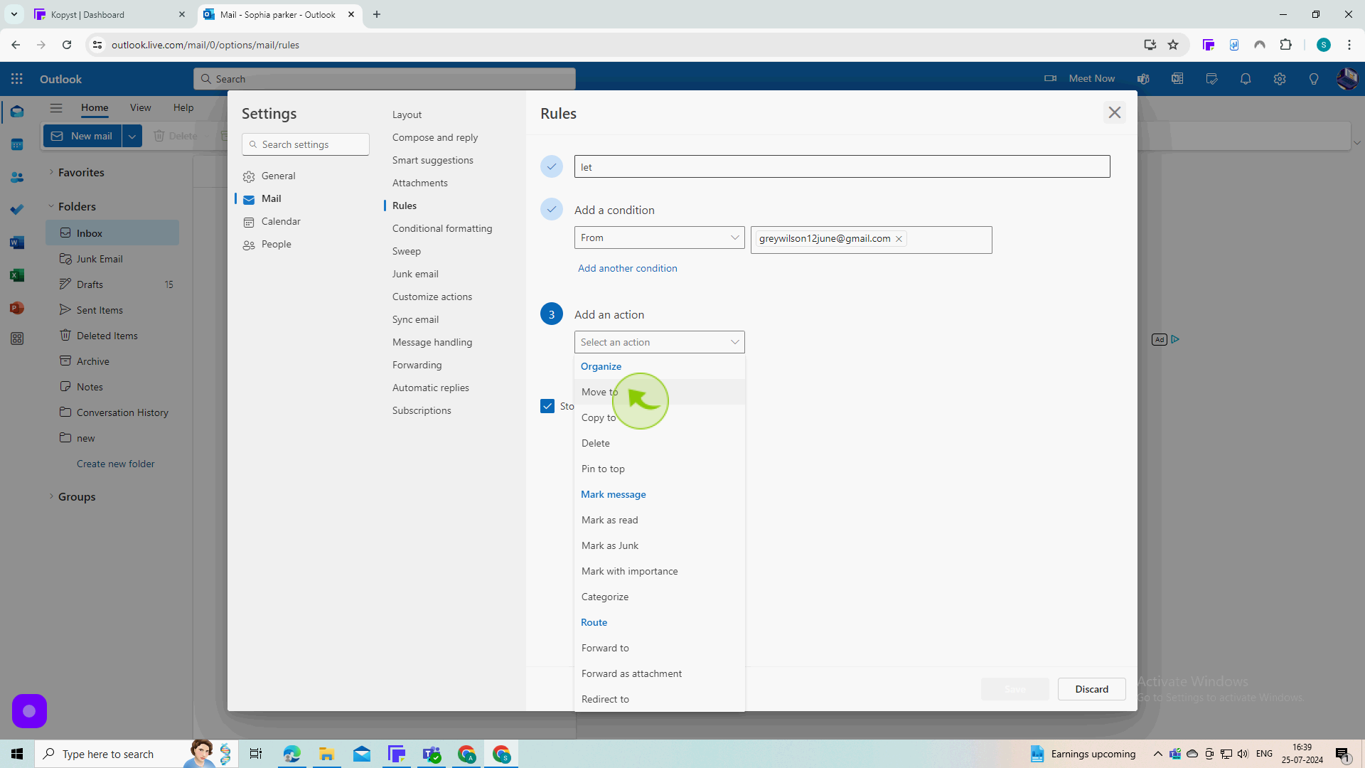
Task: Click the Discard button
Action: [1091, 689]
